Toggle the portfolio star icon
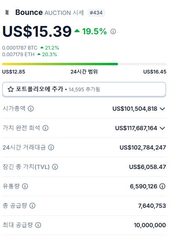Viewport: 172px width, 240px height. coord(11,89)
